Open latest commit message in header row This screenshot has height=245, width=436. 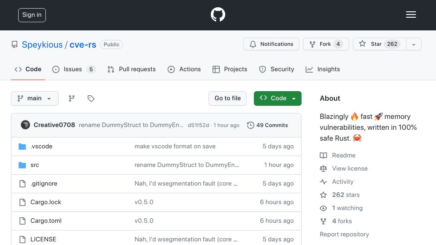pos(131,125)
